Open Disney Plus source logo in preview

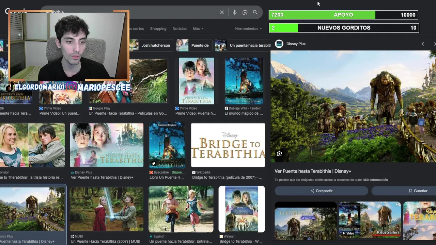[x=279, y=44]
